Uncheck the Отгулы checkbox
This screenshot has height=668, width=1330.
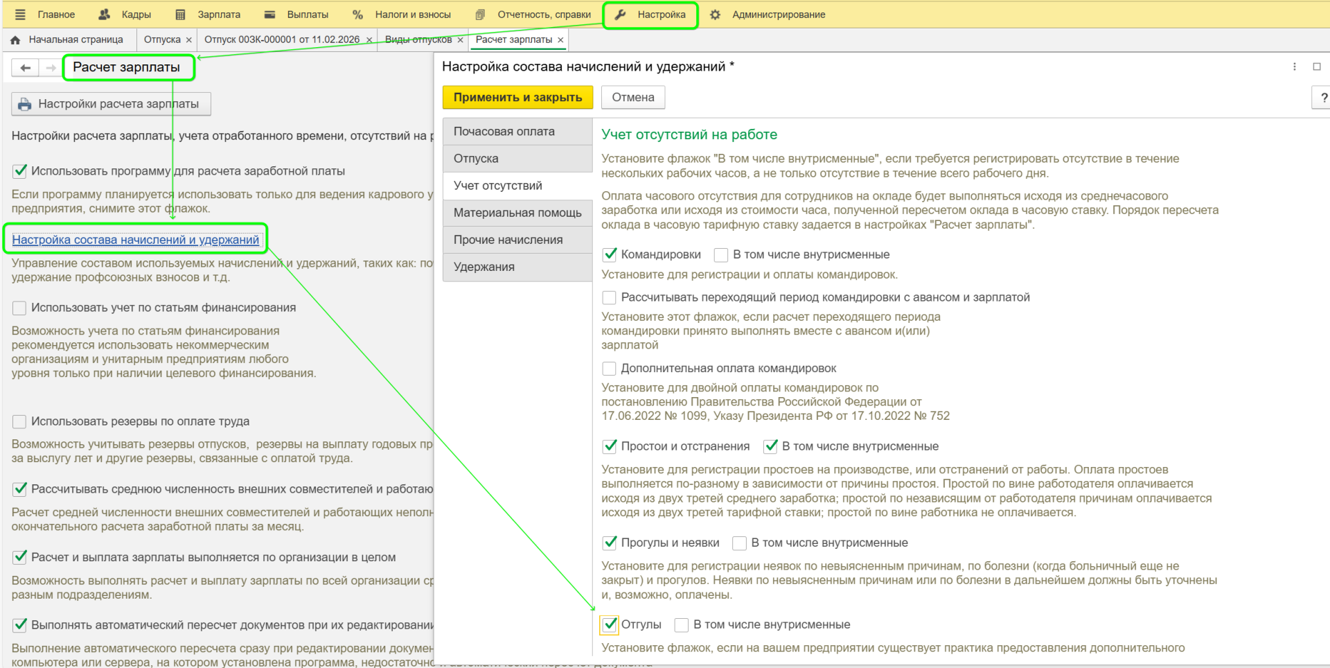(610, 625)
